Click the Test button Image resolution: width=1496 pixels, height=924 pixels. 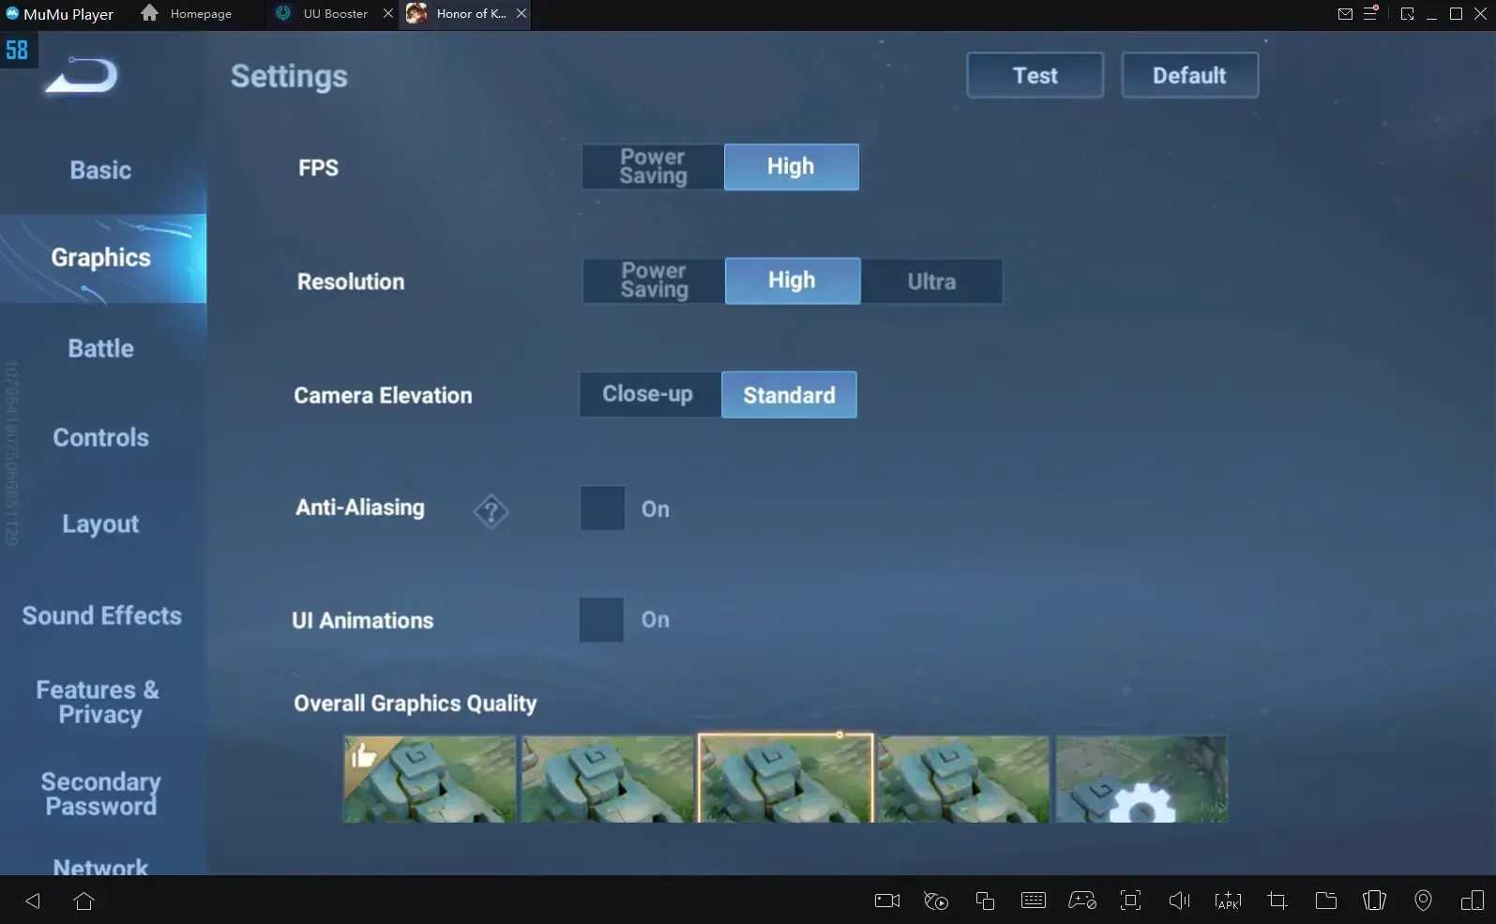[x=1035, y=76]
